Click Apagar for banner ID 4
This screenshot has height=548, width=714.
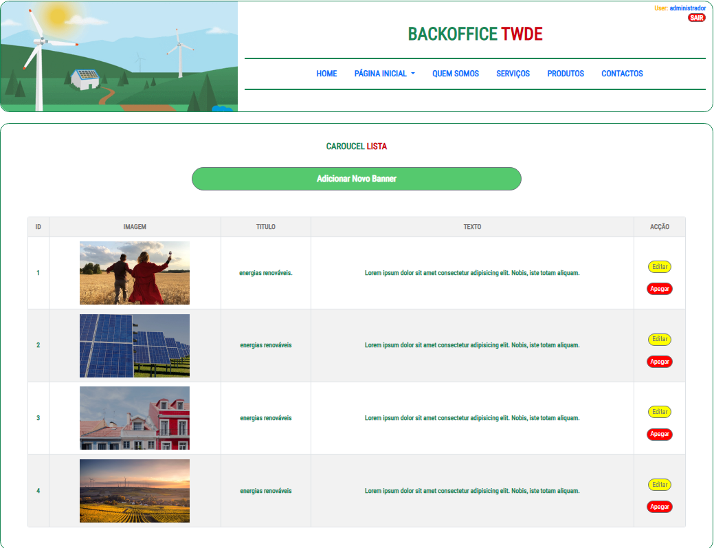[659, 507]
